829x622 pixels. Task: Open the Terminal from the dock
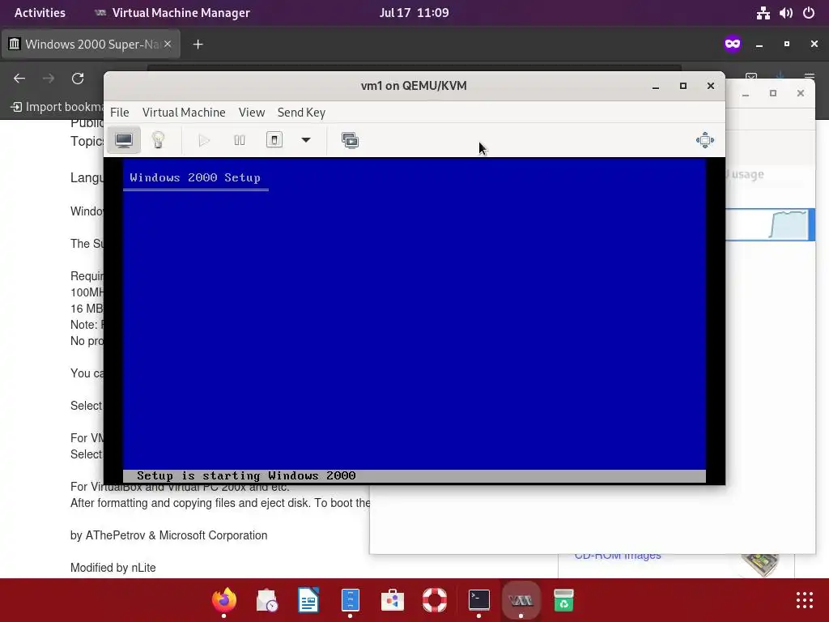[x=479, y=600]
